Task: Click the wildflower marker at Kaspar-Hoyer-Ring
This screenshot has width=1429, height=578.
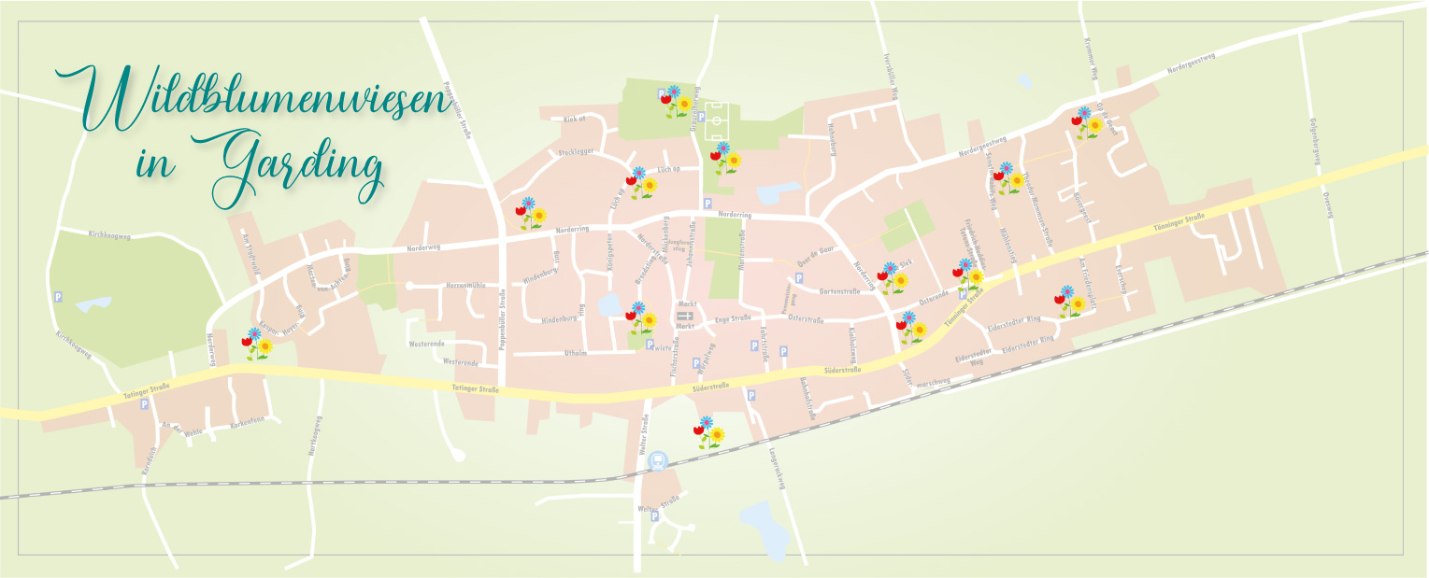Action: point(255,344)
